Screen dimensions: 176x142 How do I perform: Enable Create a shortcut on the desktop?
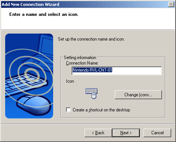click(68, 110)
